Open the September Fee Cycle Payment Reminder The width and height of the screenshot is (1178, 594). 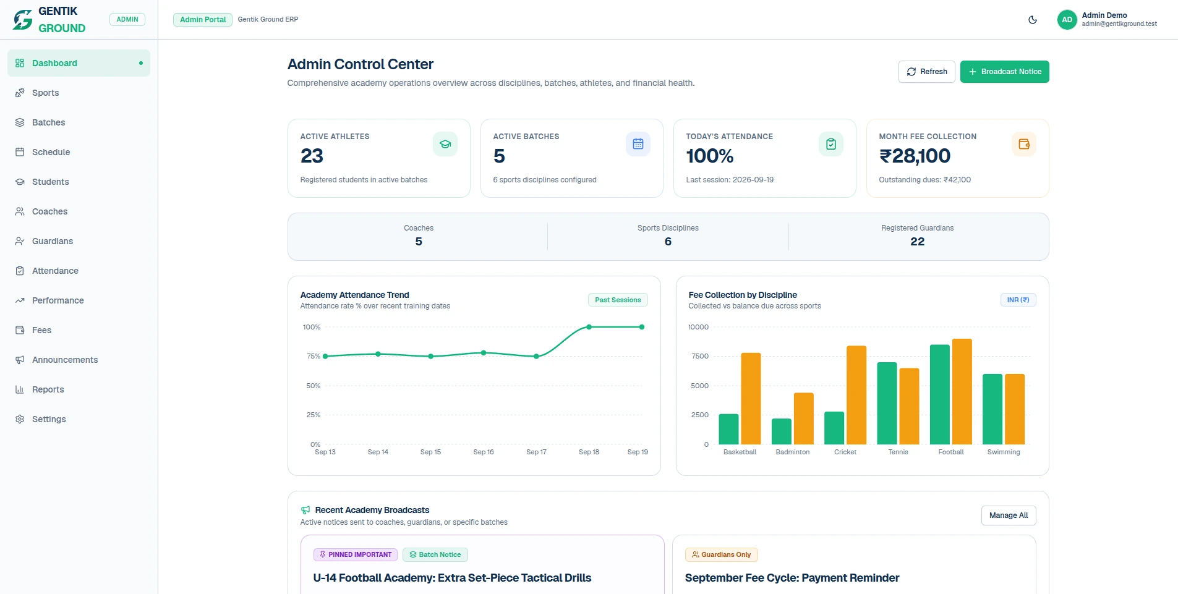[x=792, y=578]
